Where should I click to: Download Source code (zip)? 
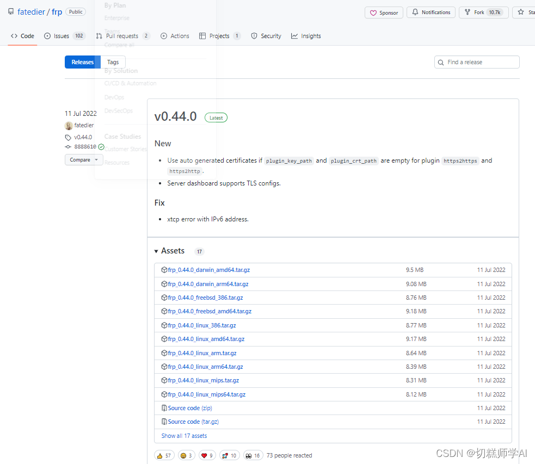pos(190,408)
